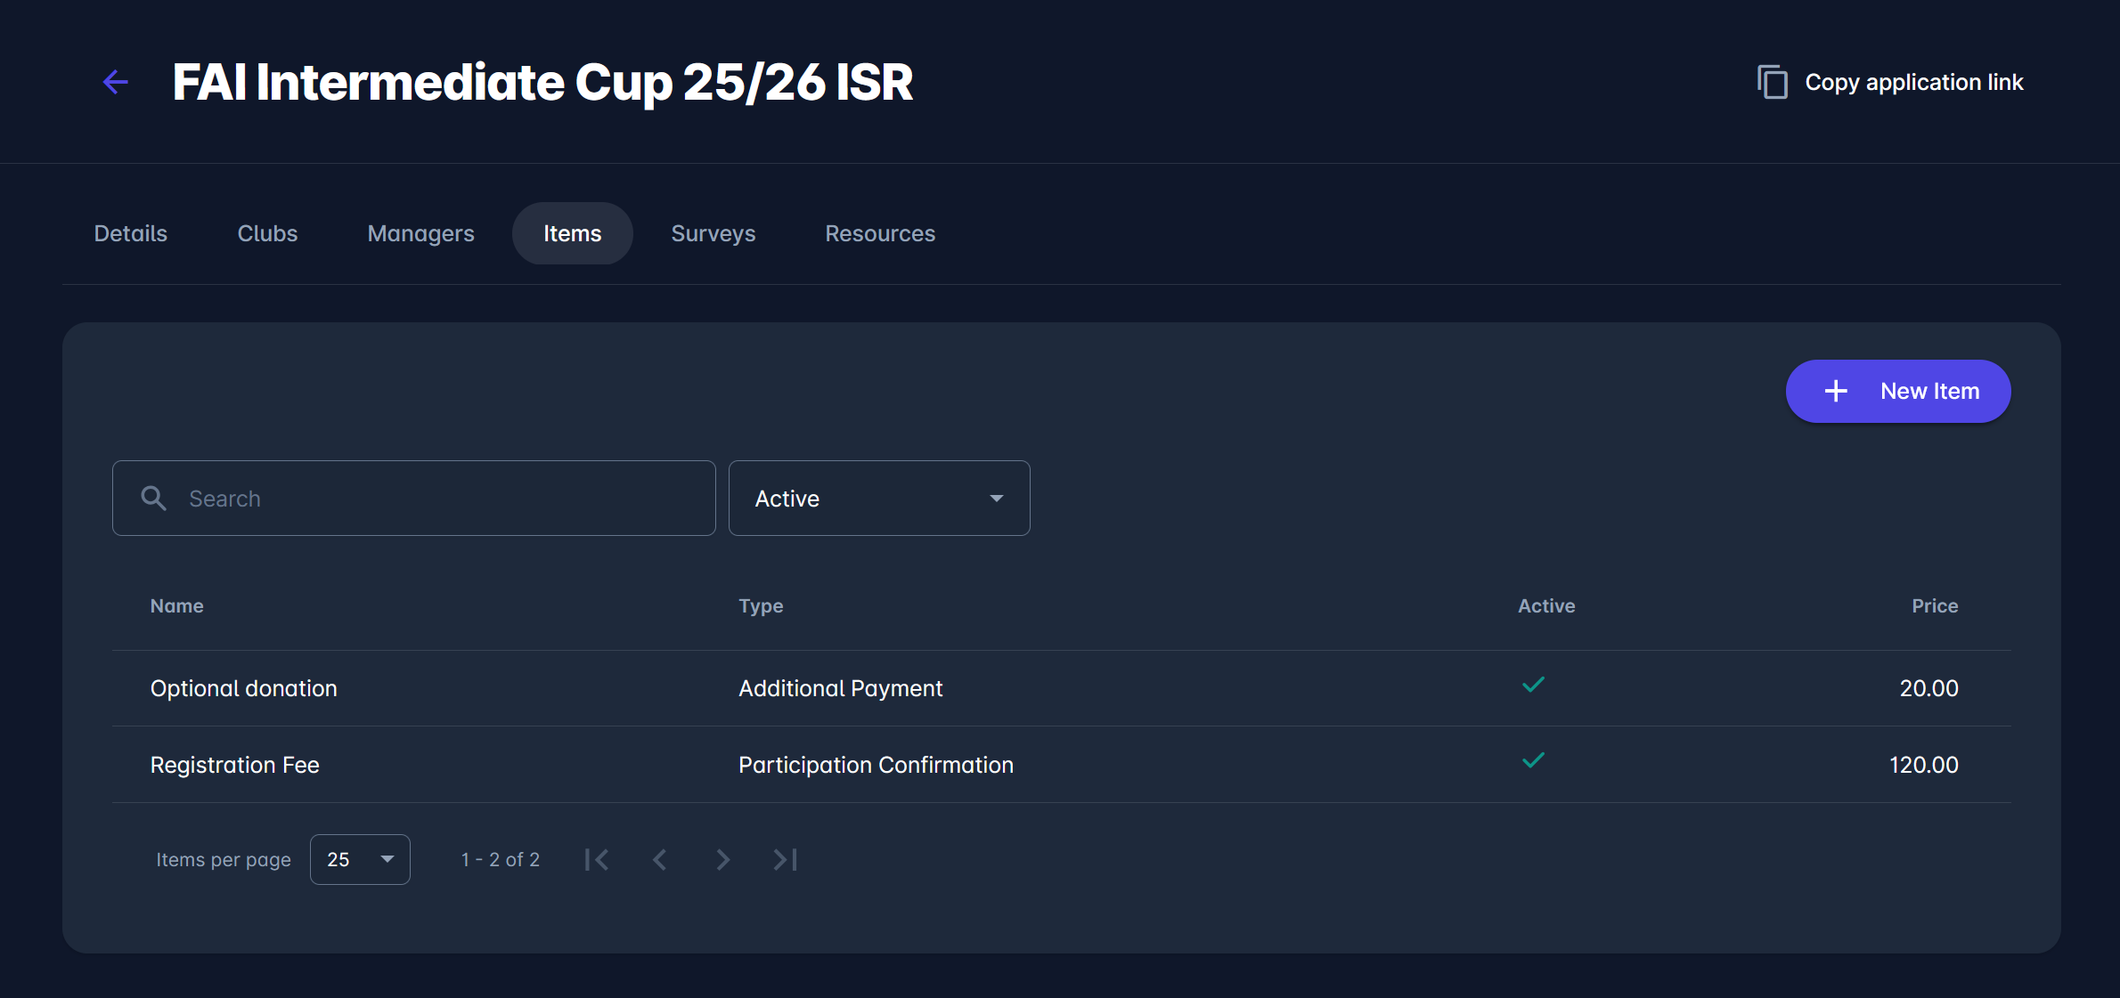Click the back arrow icon

[116, 82]
